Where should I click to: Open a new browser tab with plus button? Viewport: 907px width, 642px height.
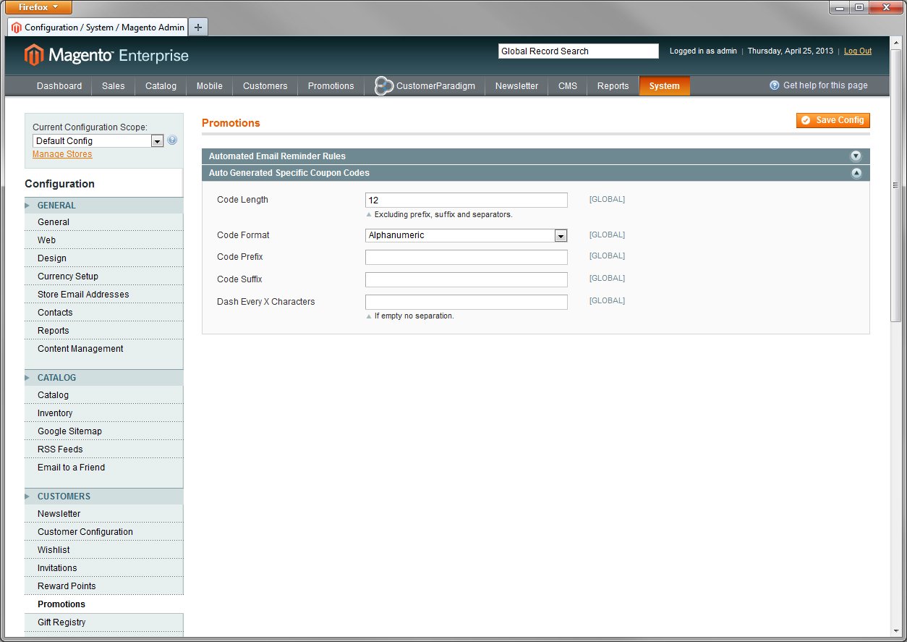198,28
